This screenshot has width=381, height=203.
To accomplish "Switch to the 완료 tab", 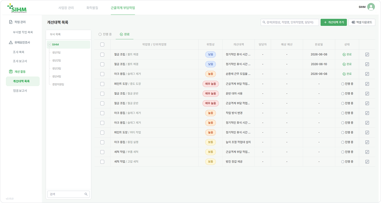I will pyautogui.click(x=125, y=34).
